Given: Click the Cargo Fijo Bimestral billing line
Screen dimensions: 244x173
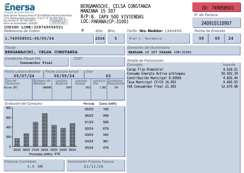Looking at the screenshot, I should tap(182, 69).
